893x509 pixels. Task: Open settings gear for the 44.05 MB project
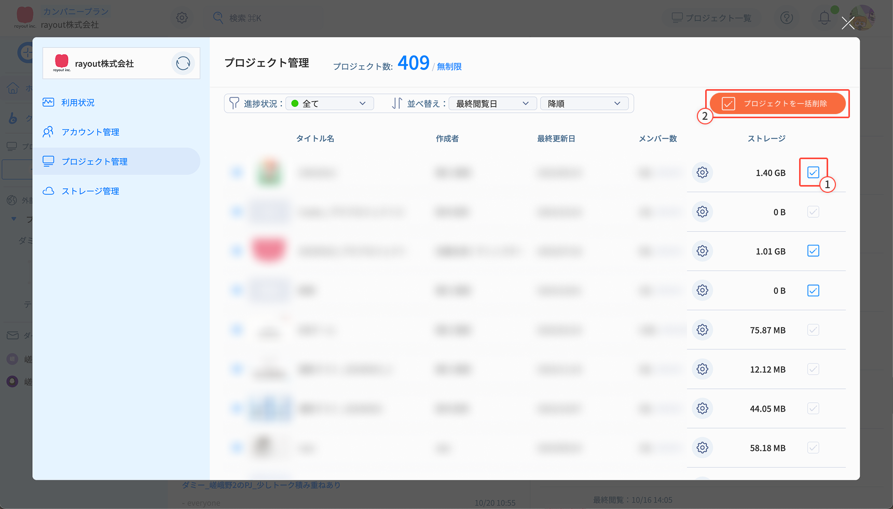pos(703,408)
